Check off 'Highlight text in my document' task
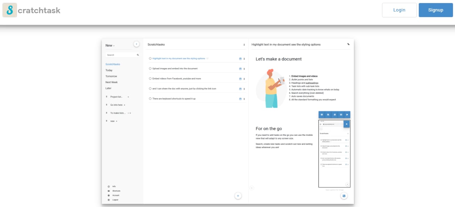This screenshot has width=455, height=207. point(150,59)
